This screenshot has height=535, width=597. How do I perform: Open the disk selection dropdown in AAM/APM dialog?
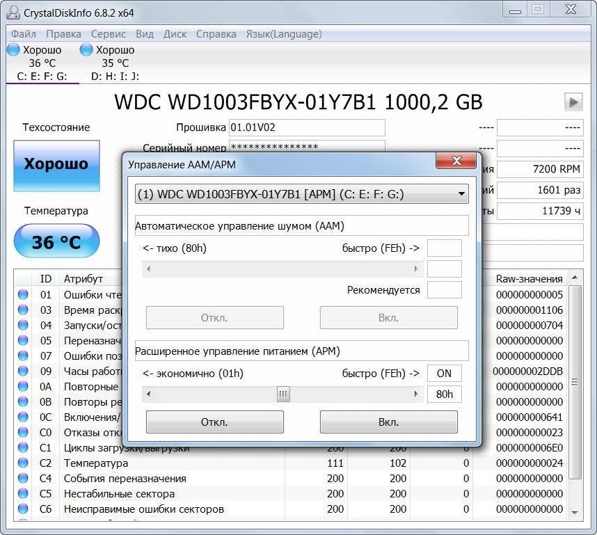click(x=301, y=194)
